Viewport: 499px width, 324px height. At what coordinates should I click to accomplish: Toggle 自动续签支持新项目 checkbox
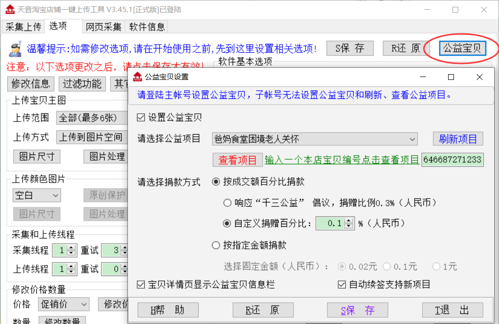point(343,285)
